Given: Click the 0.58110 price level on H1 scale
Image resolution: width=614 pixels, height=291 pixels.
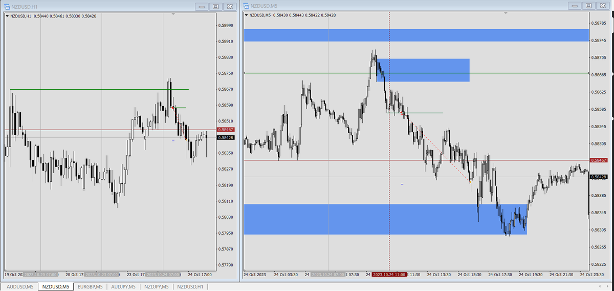Looking at the screenshot, I should 226,201.
